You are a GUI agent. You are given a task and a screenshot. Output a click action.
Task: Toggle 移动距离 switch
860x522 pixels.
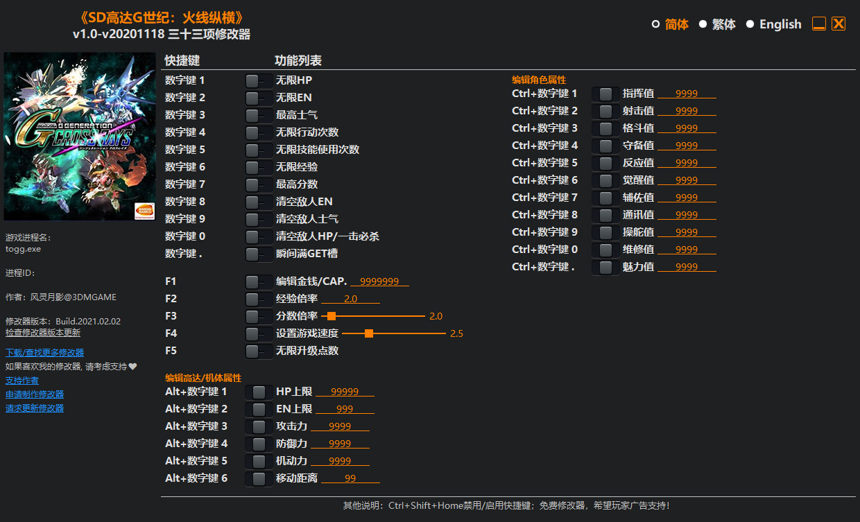(x=259, y=478)
